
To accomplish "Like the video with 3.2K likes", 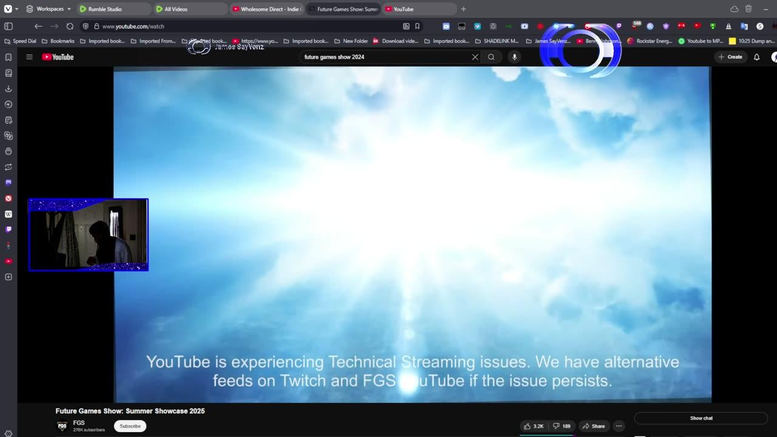I will [x=534, y=426].
